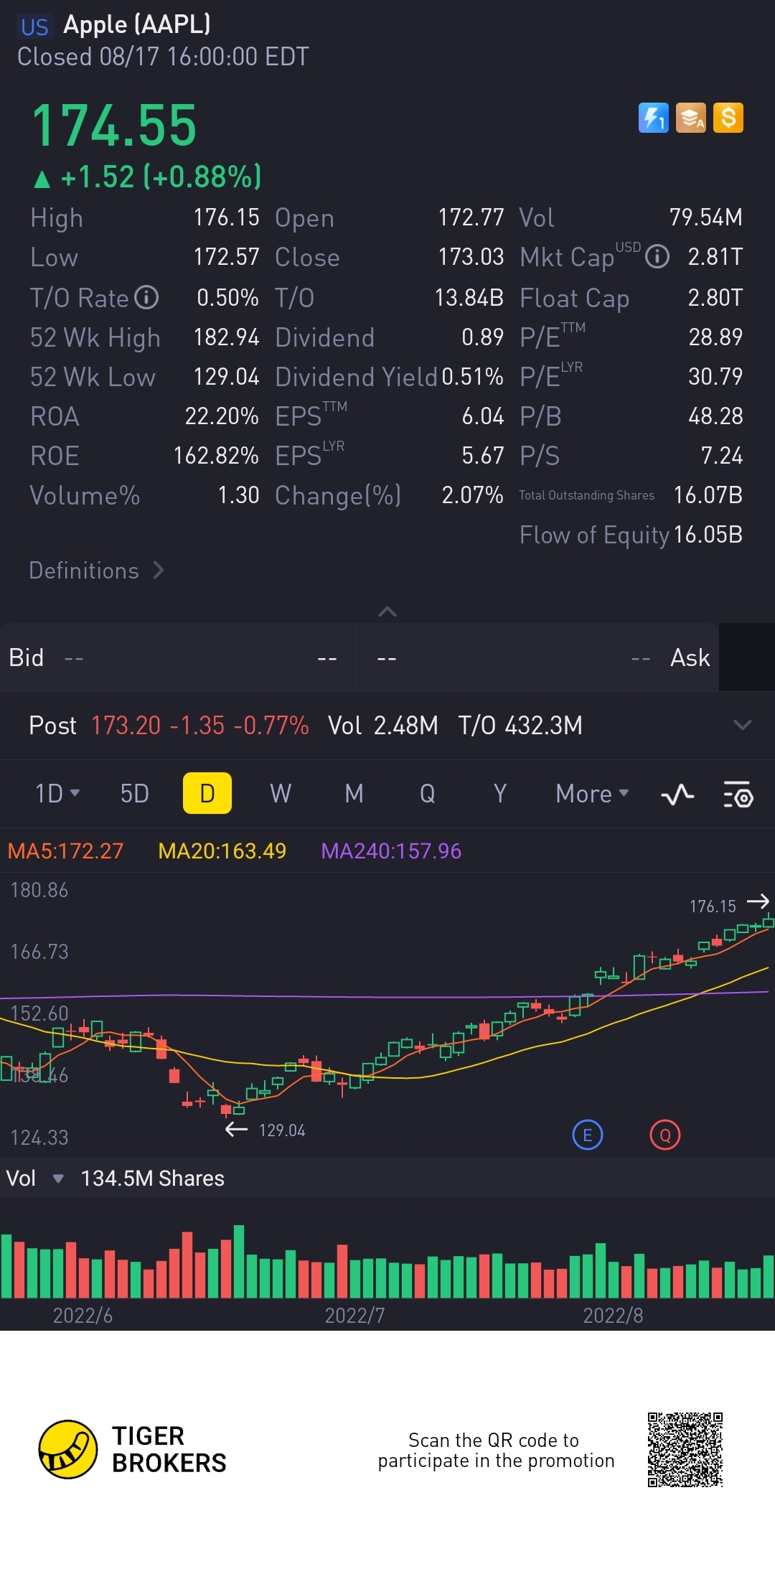Tap the ROE value 162.82%
This screenshot has width=775, height=1569.
tap(216, 456)
